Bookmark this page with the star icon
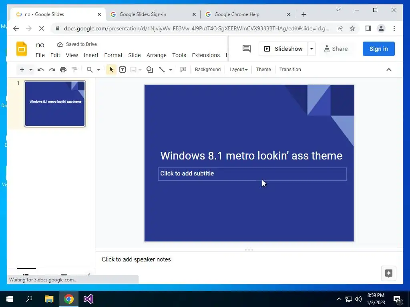Screen dimensions: 410x307 (x=352, y=28)
